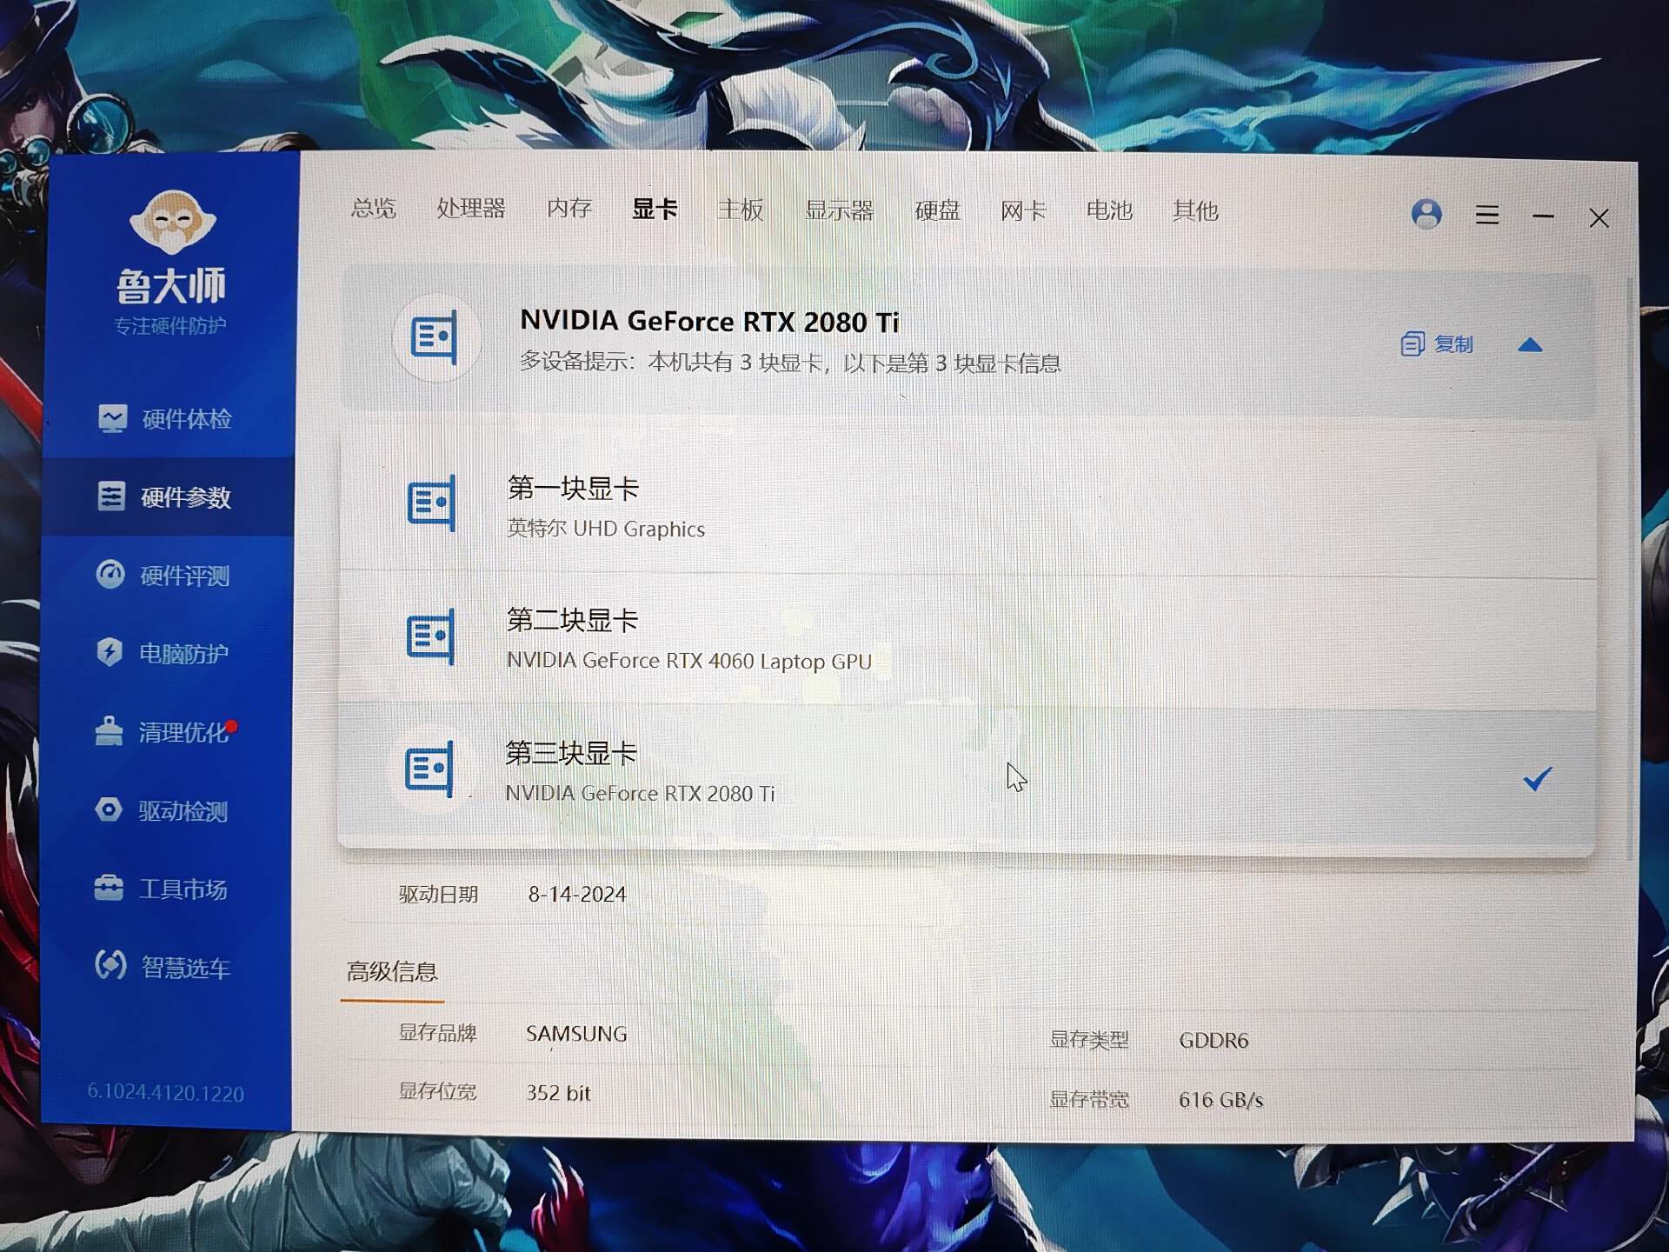The image size is (1669, 1252).
Task: Click the vertical scrollbar on right edge
Action: [1627, 565]
